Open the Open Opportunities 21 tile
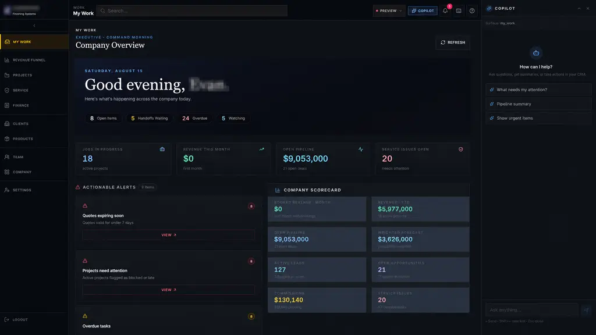 (x=420, y=270)
